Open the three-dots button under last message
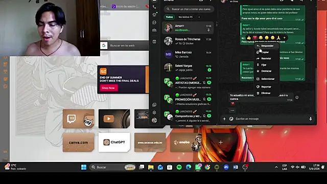This screenshot has width=327, height=184. [232, 110]
